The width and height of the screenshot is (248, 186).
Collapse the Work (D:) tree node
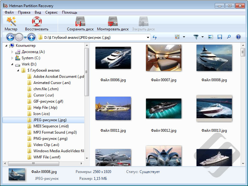click(12, 64)
